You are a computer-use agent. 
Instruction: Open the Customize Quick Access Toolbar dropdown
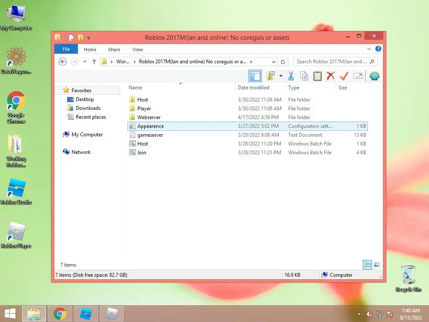click(88, 37)
